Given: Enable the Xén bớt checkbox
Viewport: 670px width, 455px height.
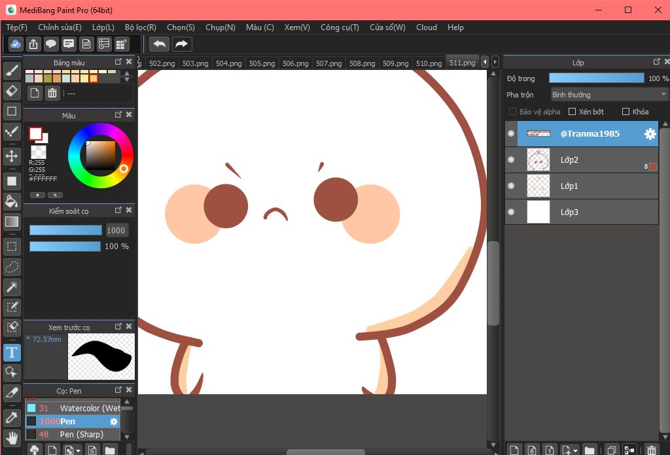Looking at the screenshot, I should click(572, 111).
